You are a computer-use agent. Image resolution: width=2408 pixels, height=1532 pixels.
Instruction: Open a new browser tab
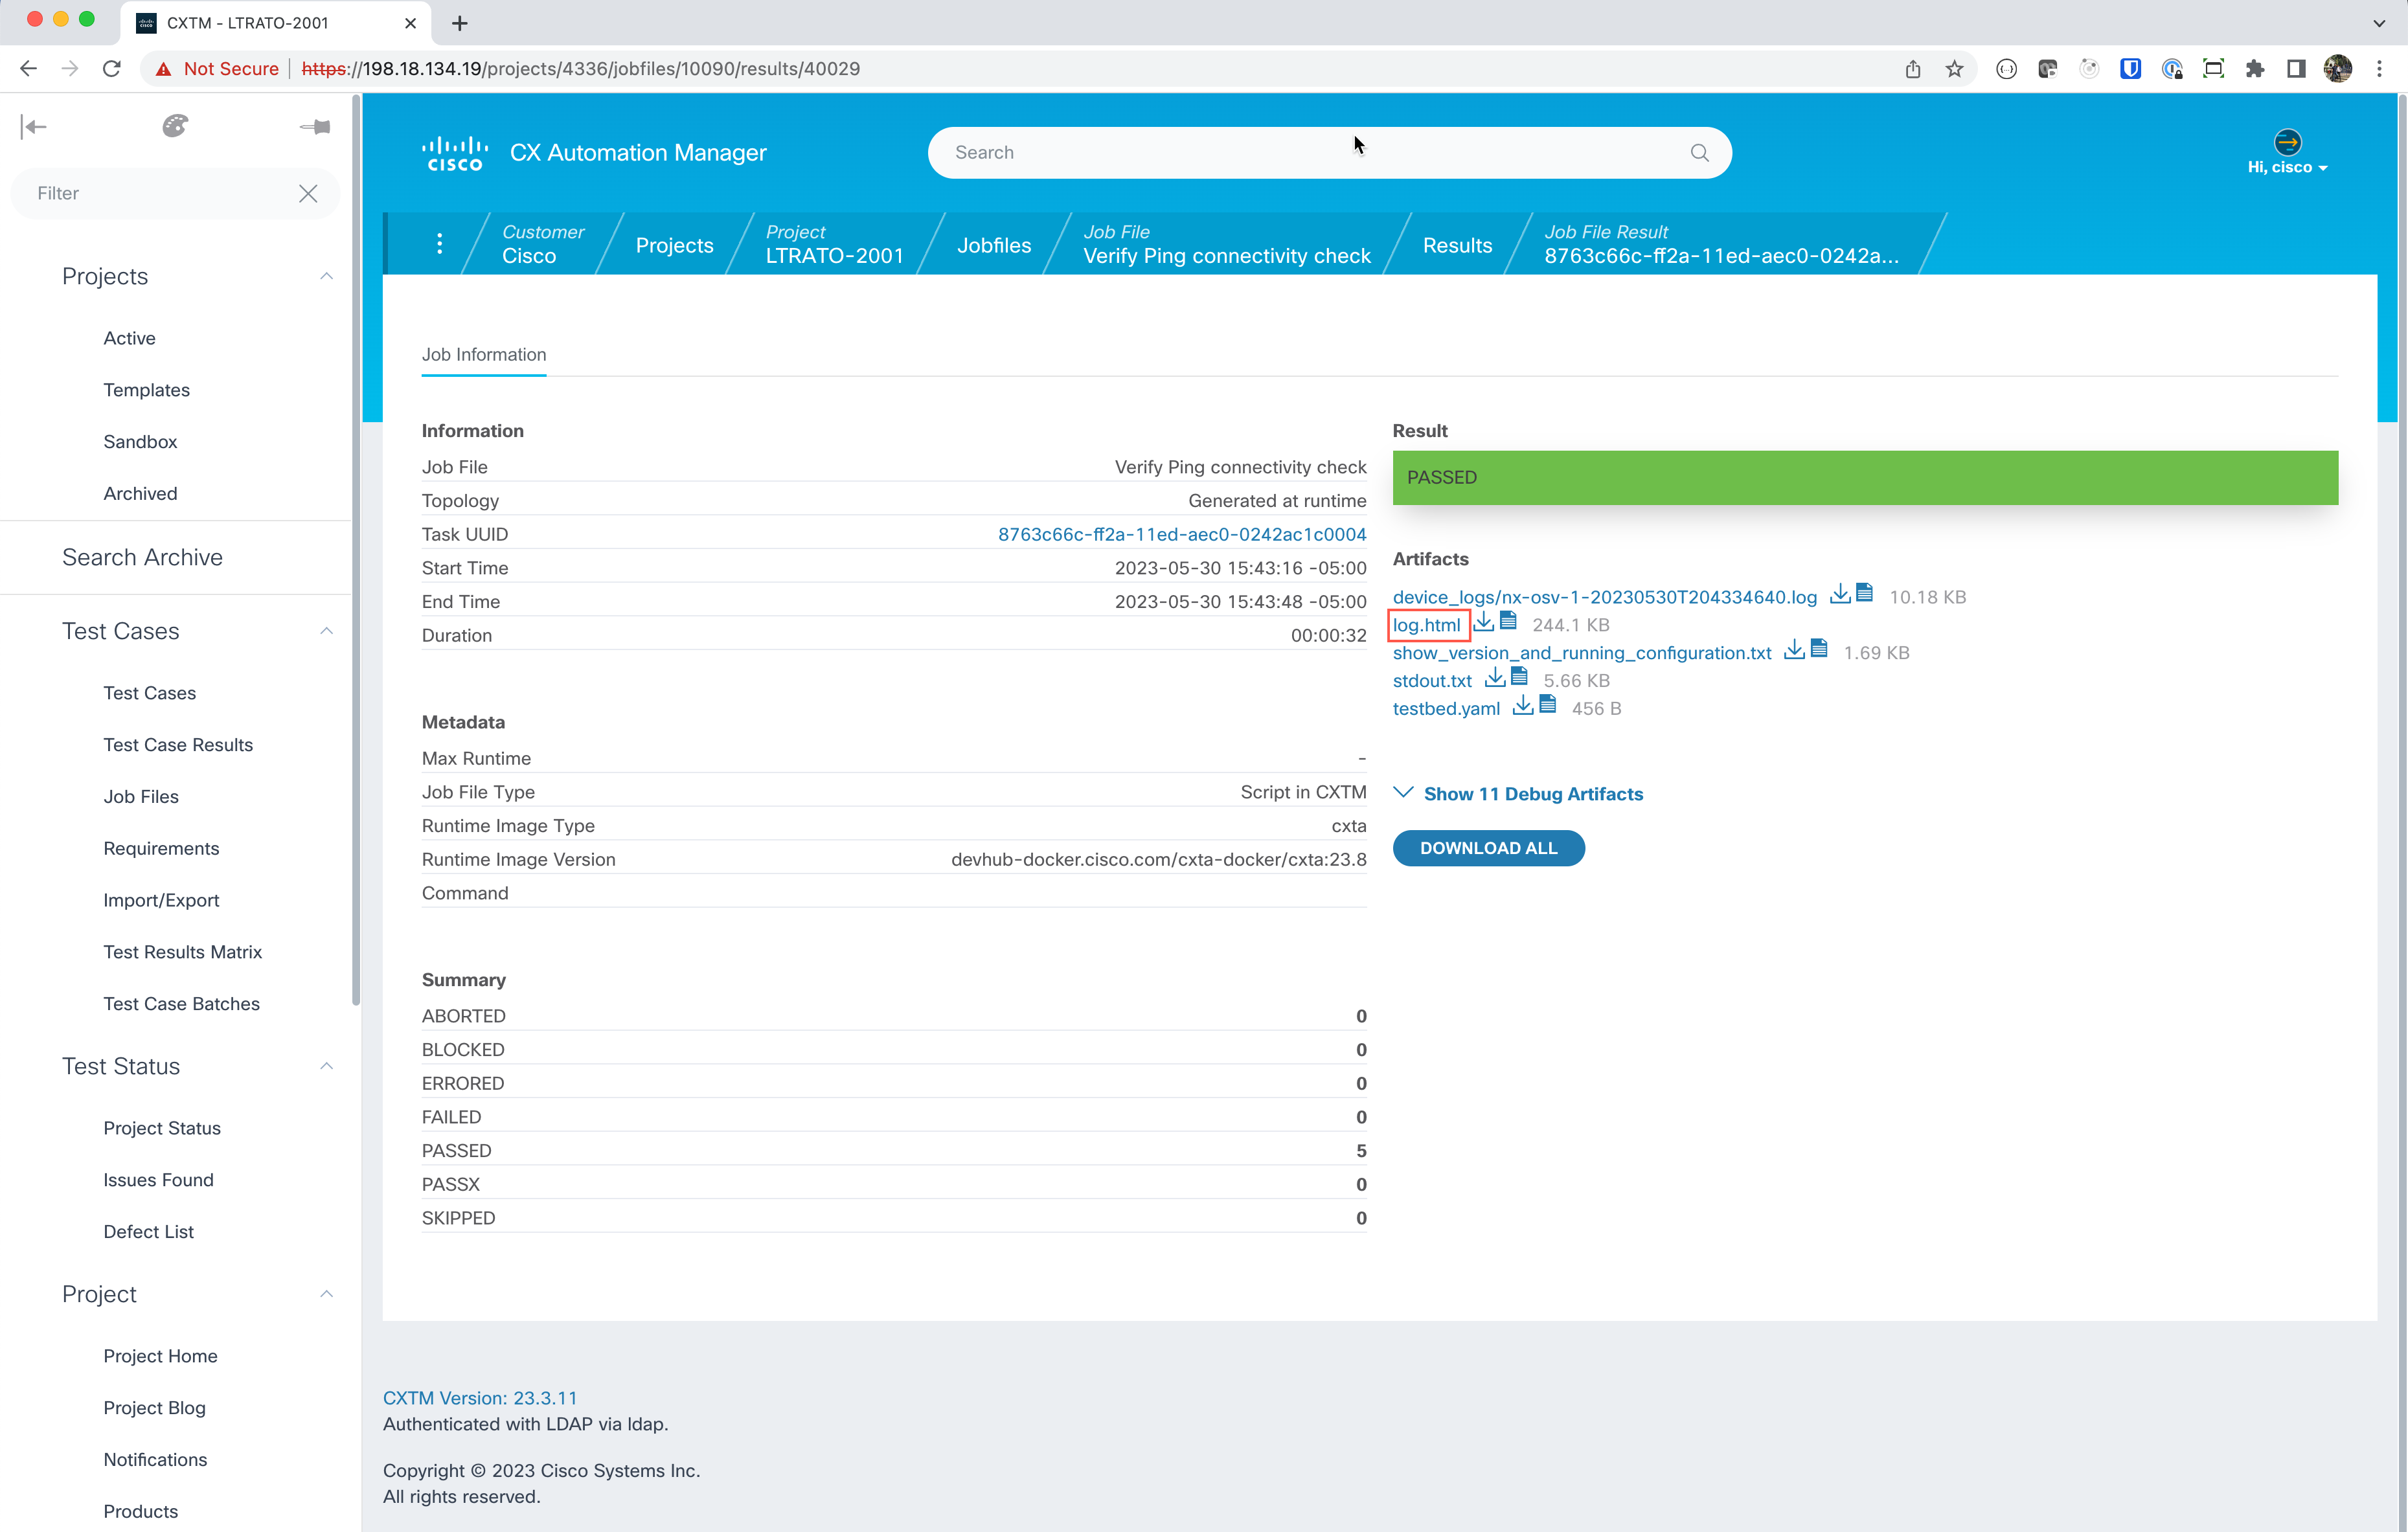[460, 22]
